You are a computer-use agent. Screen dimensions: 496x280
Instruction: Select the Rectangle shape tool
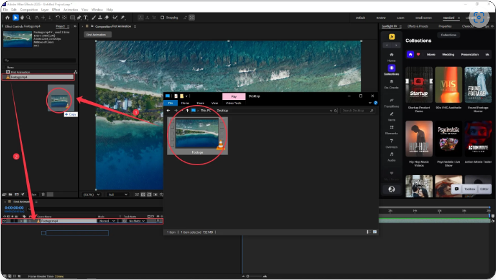click(x=72, y=17)
